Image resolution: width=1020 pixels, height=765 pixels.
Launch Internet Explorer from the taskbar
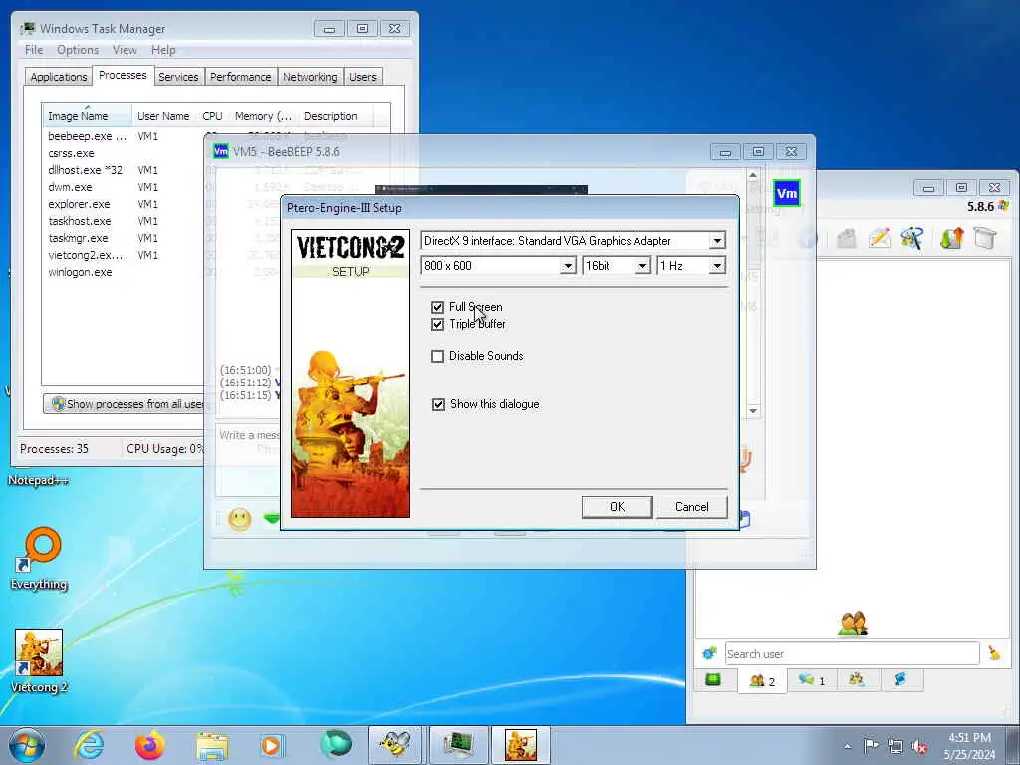[x=89, y=745]
